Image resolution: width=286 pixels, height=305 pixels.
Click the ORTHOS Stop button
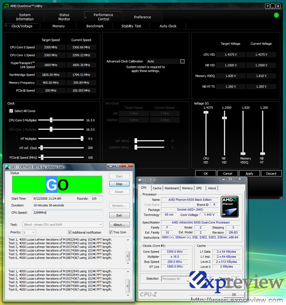pos(119,184)
